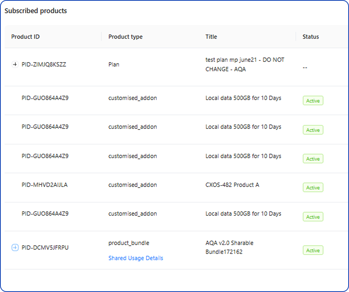
Task: Click the PID-ZIMJQ8KSZZ product ID text
Action: 44,65
